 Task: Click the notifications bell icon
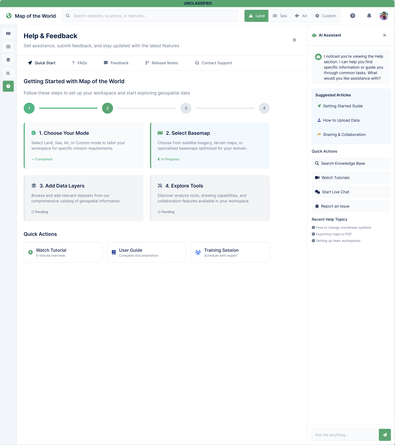coord(369,16)
